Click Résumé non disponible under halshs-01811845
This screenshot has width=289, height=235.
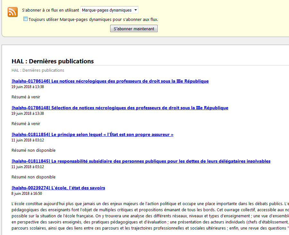point(33,177)
